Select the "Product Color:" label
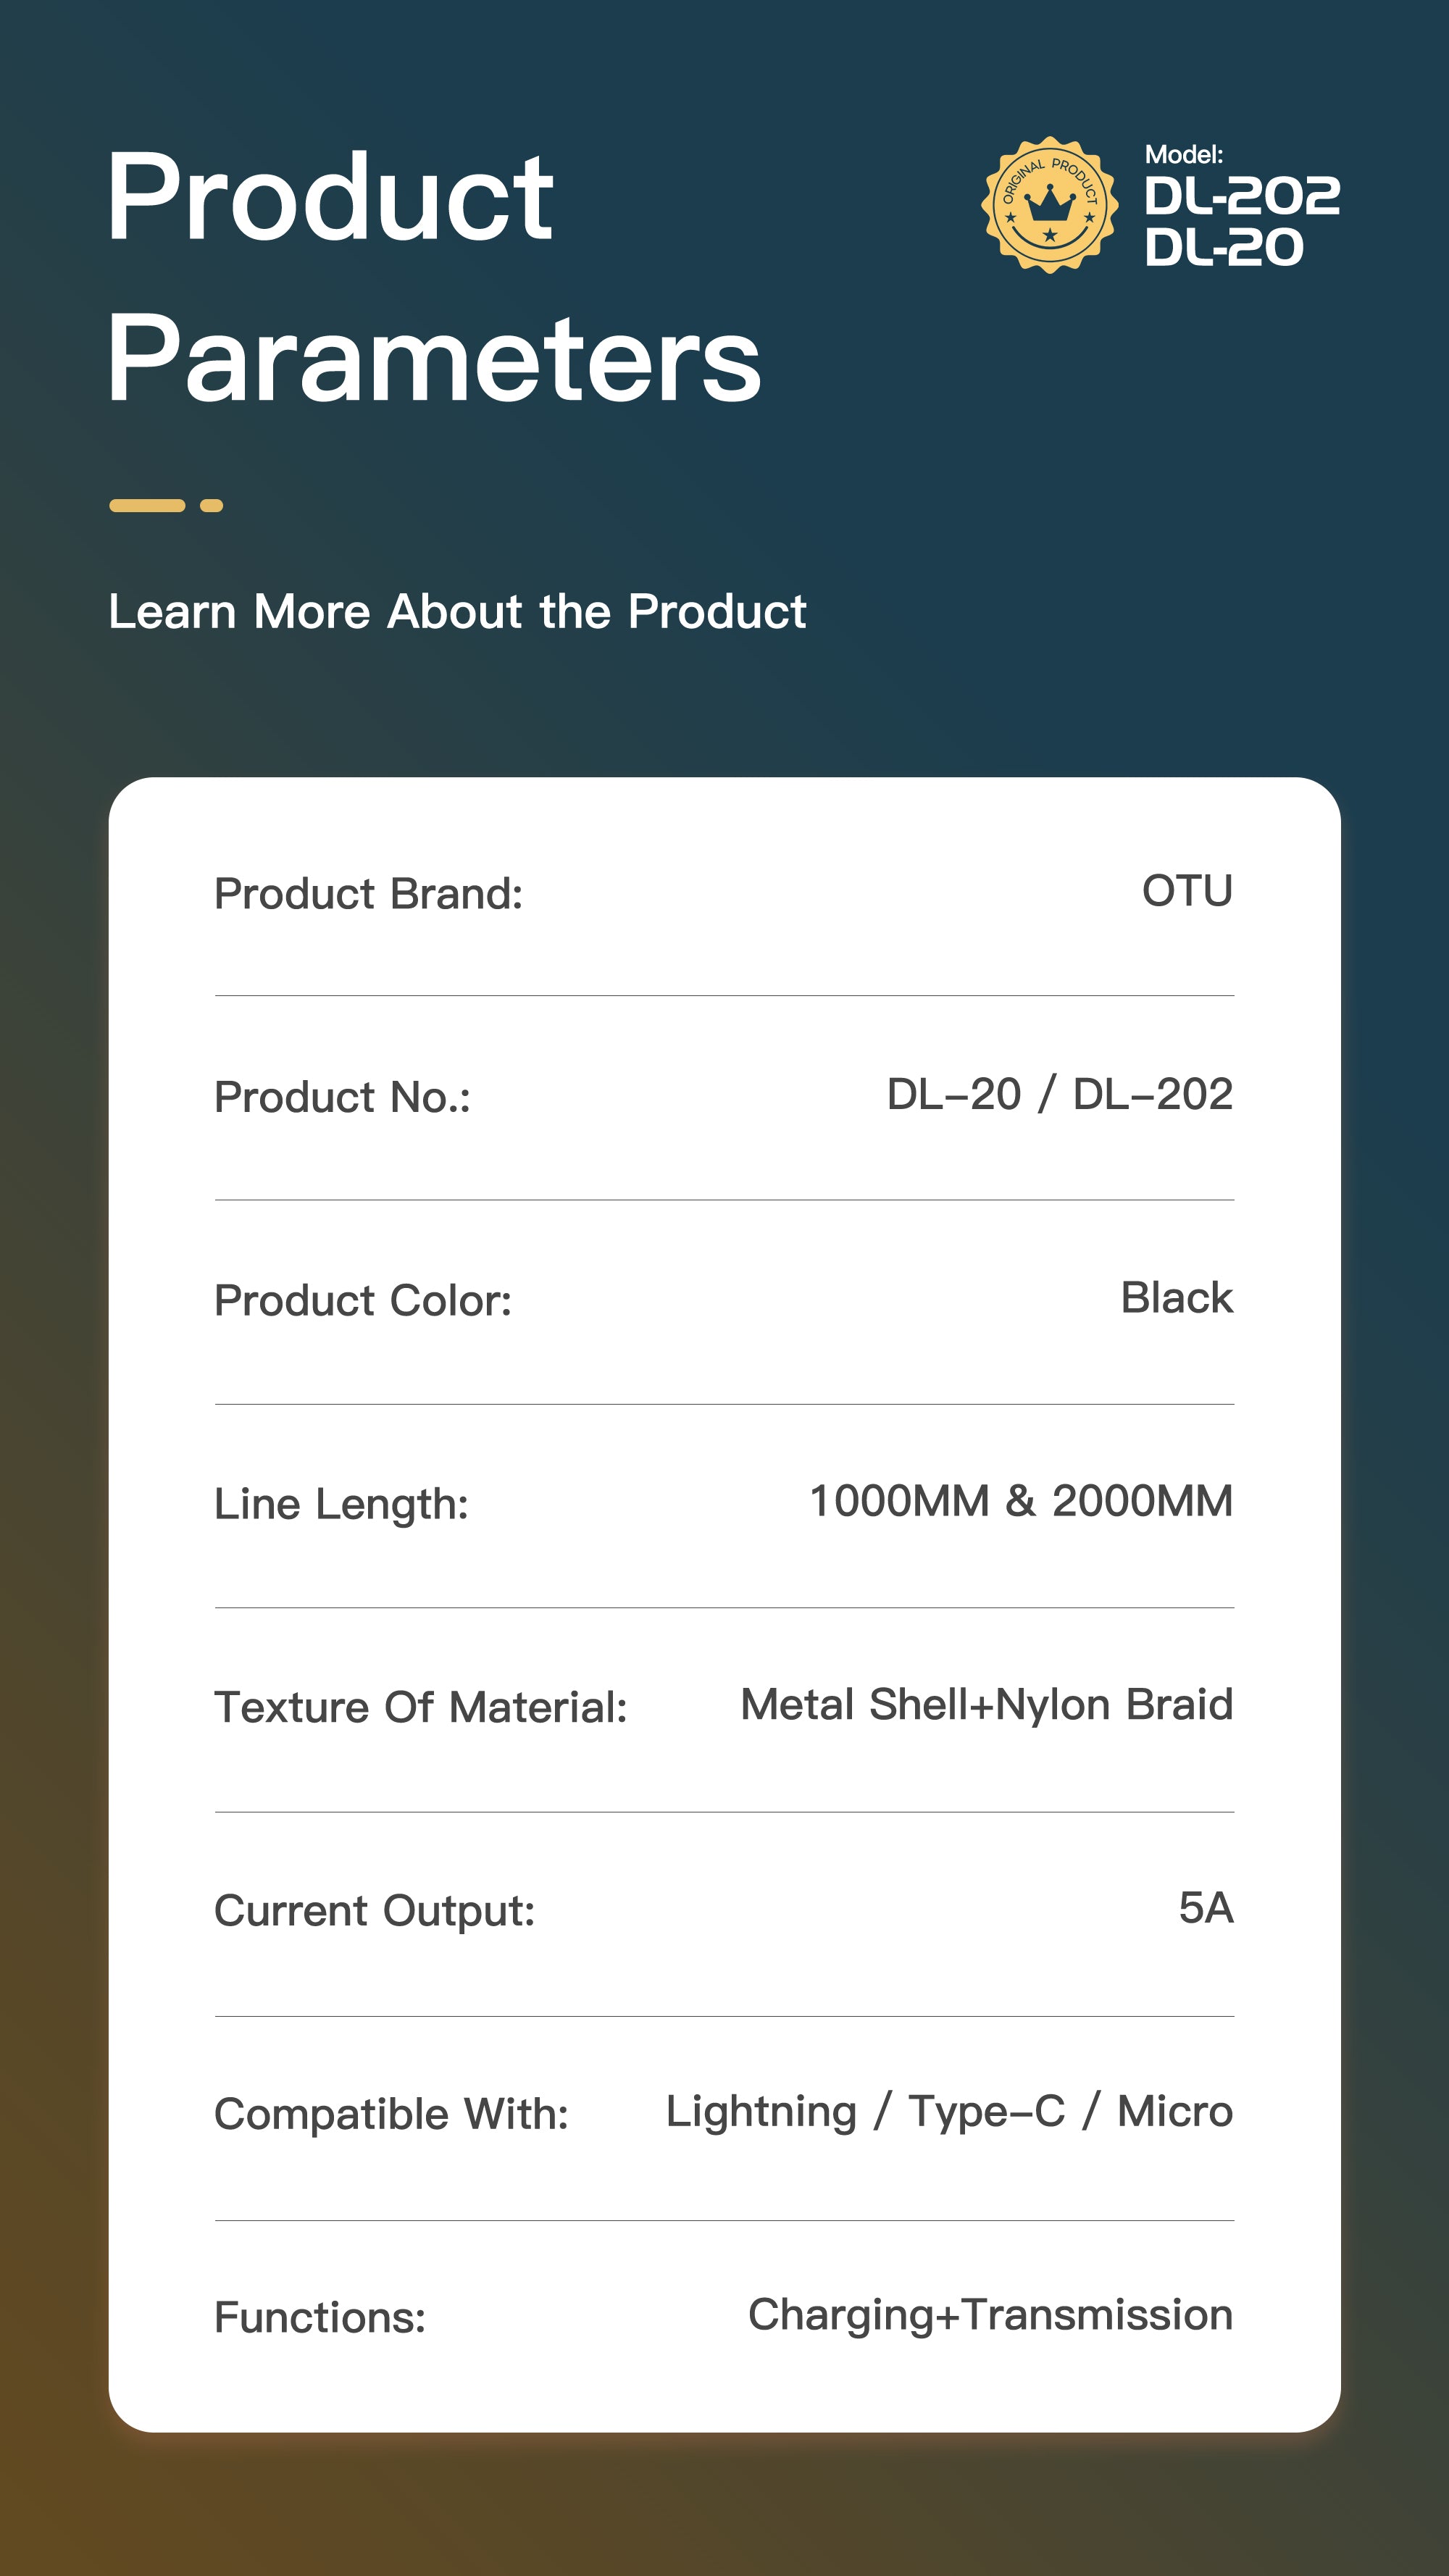Viewport: 1449px width, 2576px height. 363,1301
